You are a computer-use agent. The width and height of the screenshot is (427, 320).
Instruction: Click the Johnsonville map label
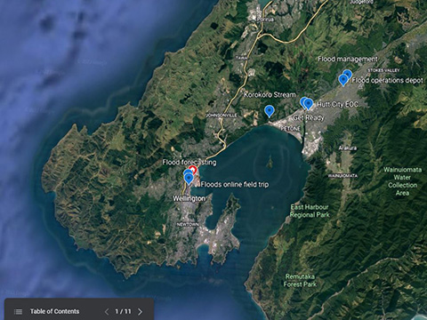coord(222,116)
